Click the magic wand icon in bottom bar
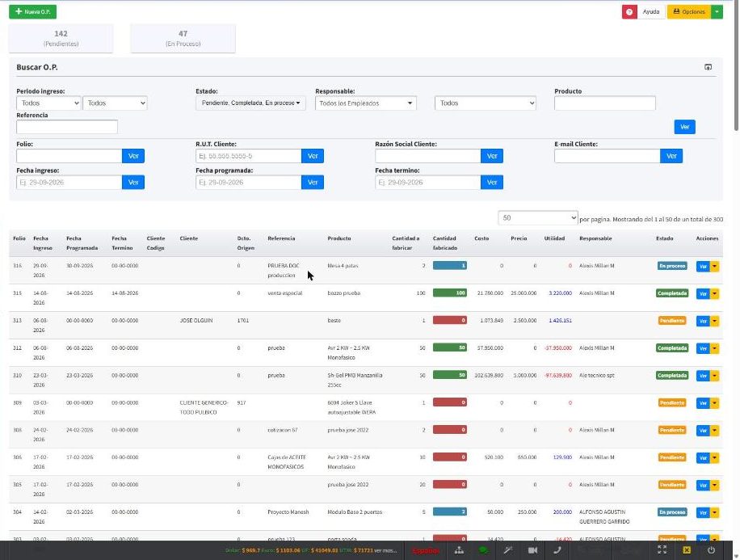The height and width of the screenshot is (560, 740). pos(508,550)
